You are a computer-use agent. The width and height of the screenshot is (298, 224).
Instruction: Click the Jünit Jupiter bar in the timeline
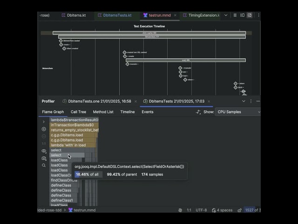149,33
